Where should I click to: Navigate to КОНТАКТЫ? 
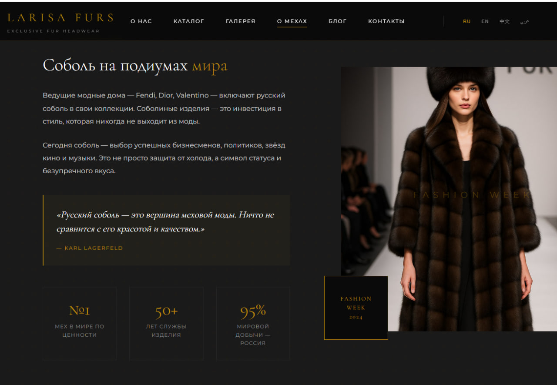386,21
